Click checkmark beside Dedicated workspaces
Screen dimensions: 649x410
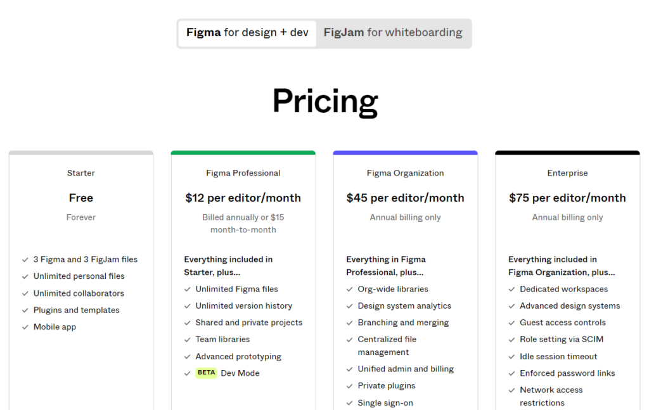point(512,289)
